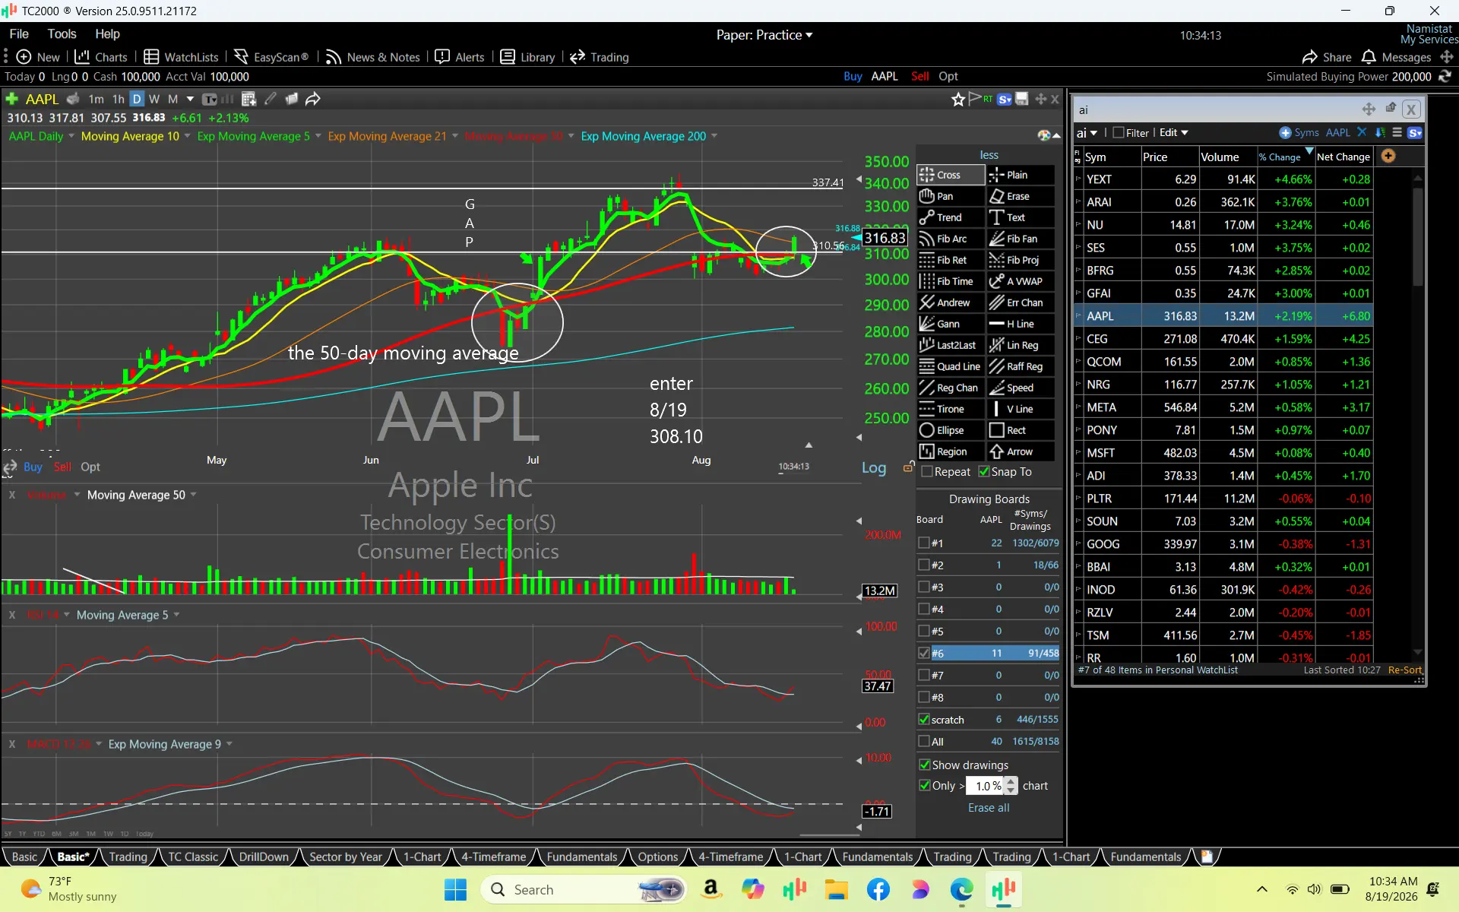Choose the Raff Reg tool
Viewport: 1459px width, 912px height.
point(1021,366)
